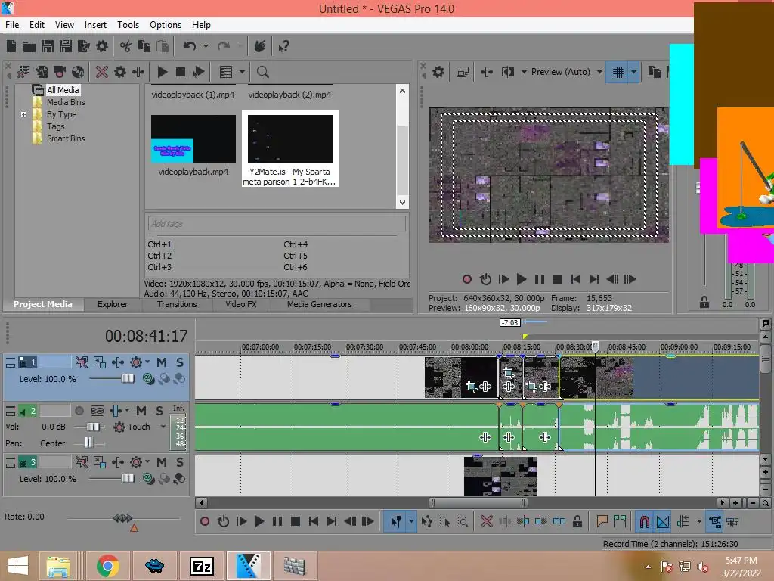Image resolution: width=774 pixels, height=581 pixels.
Task: Open the Insert menu
Action: (95, 25)
